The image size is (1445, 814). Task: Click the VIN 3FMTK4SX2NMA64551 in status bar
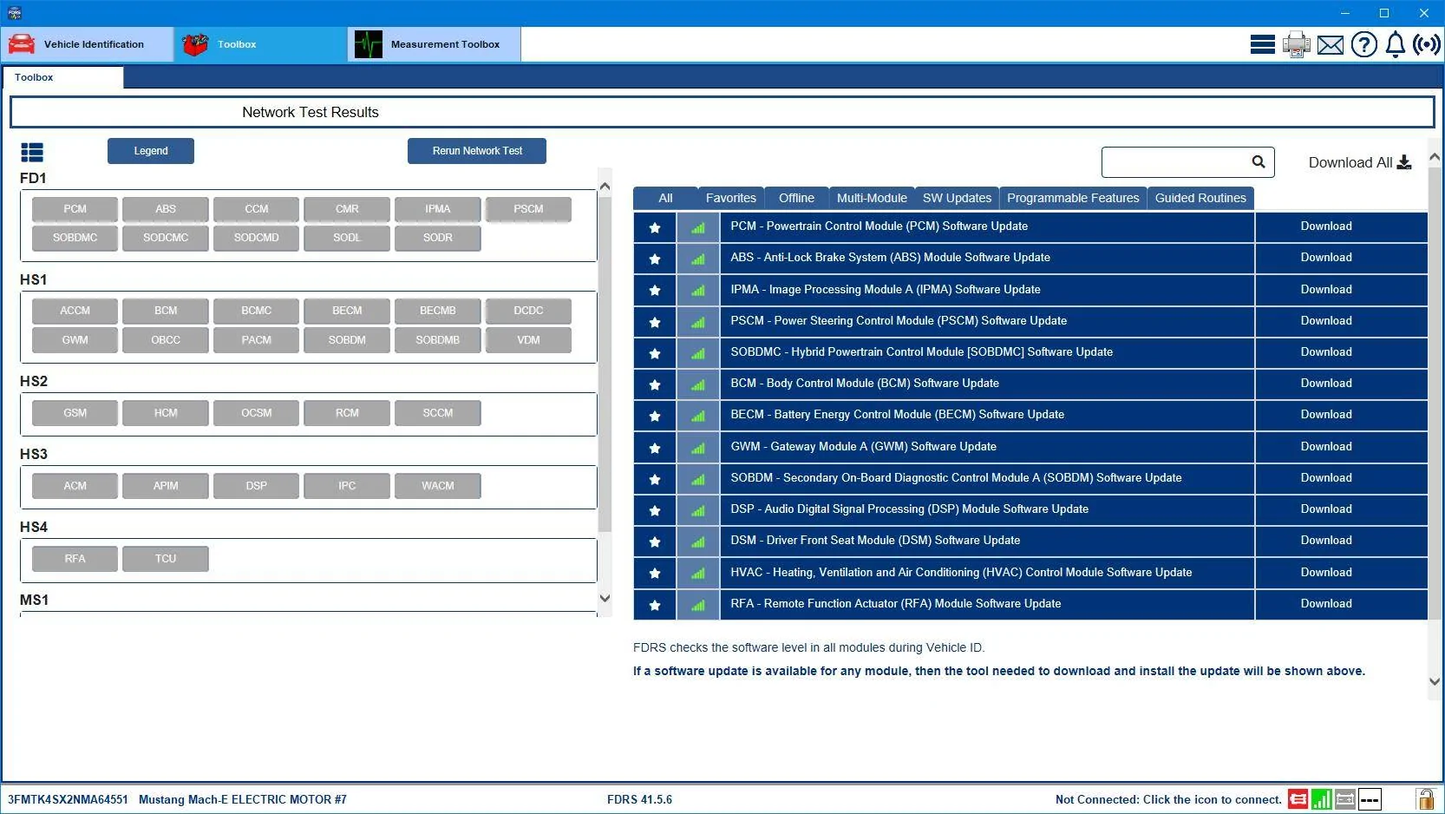pyautogui.click(x=68, y=800)
